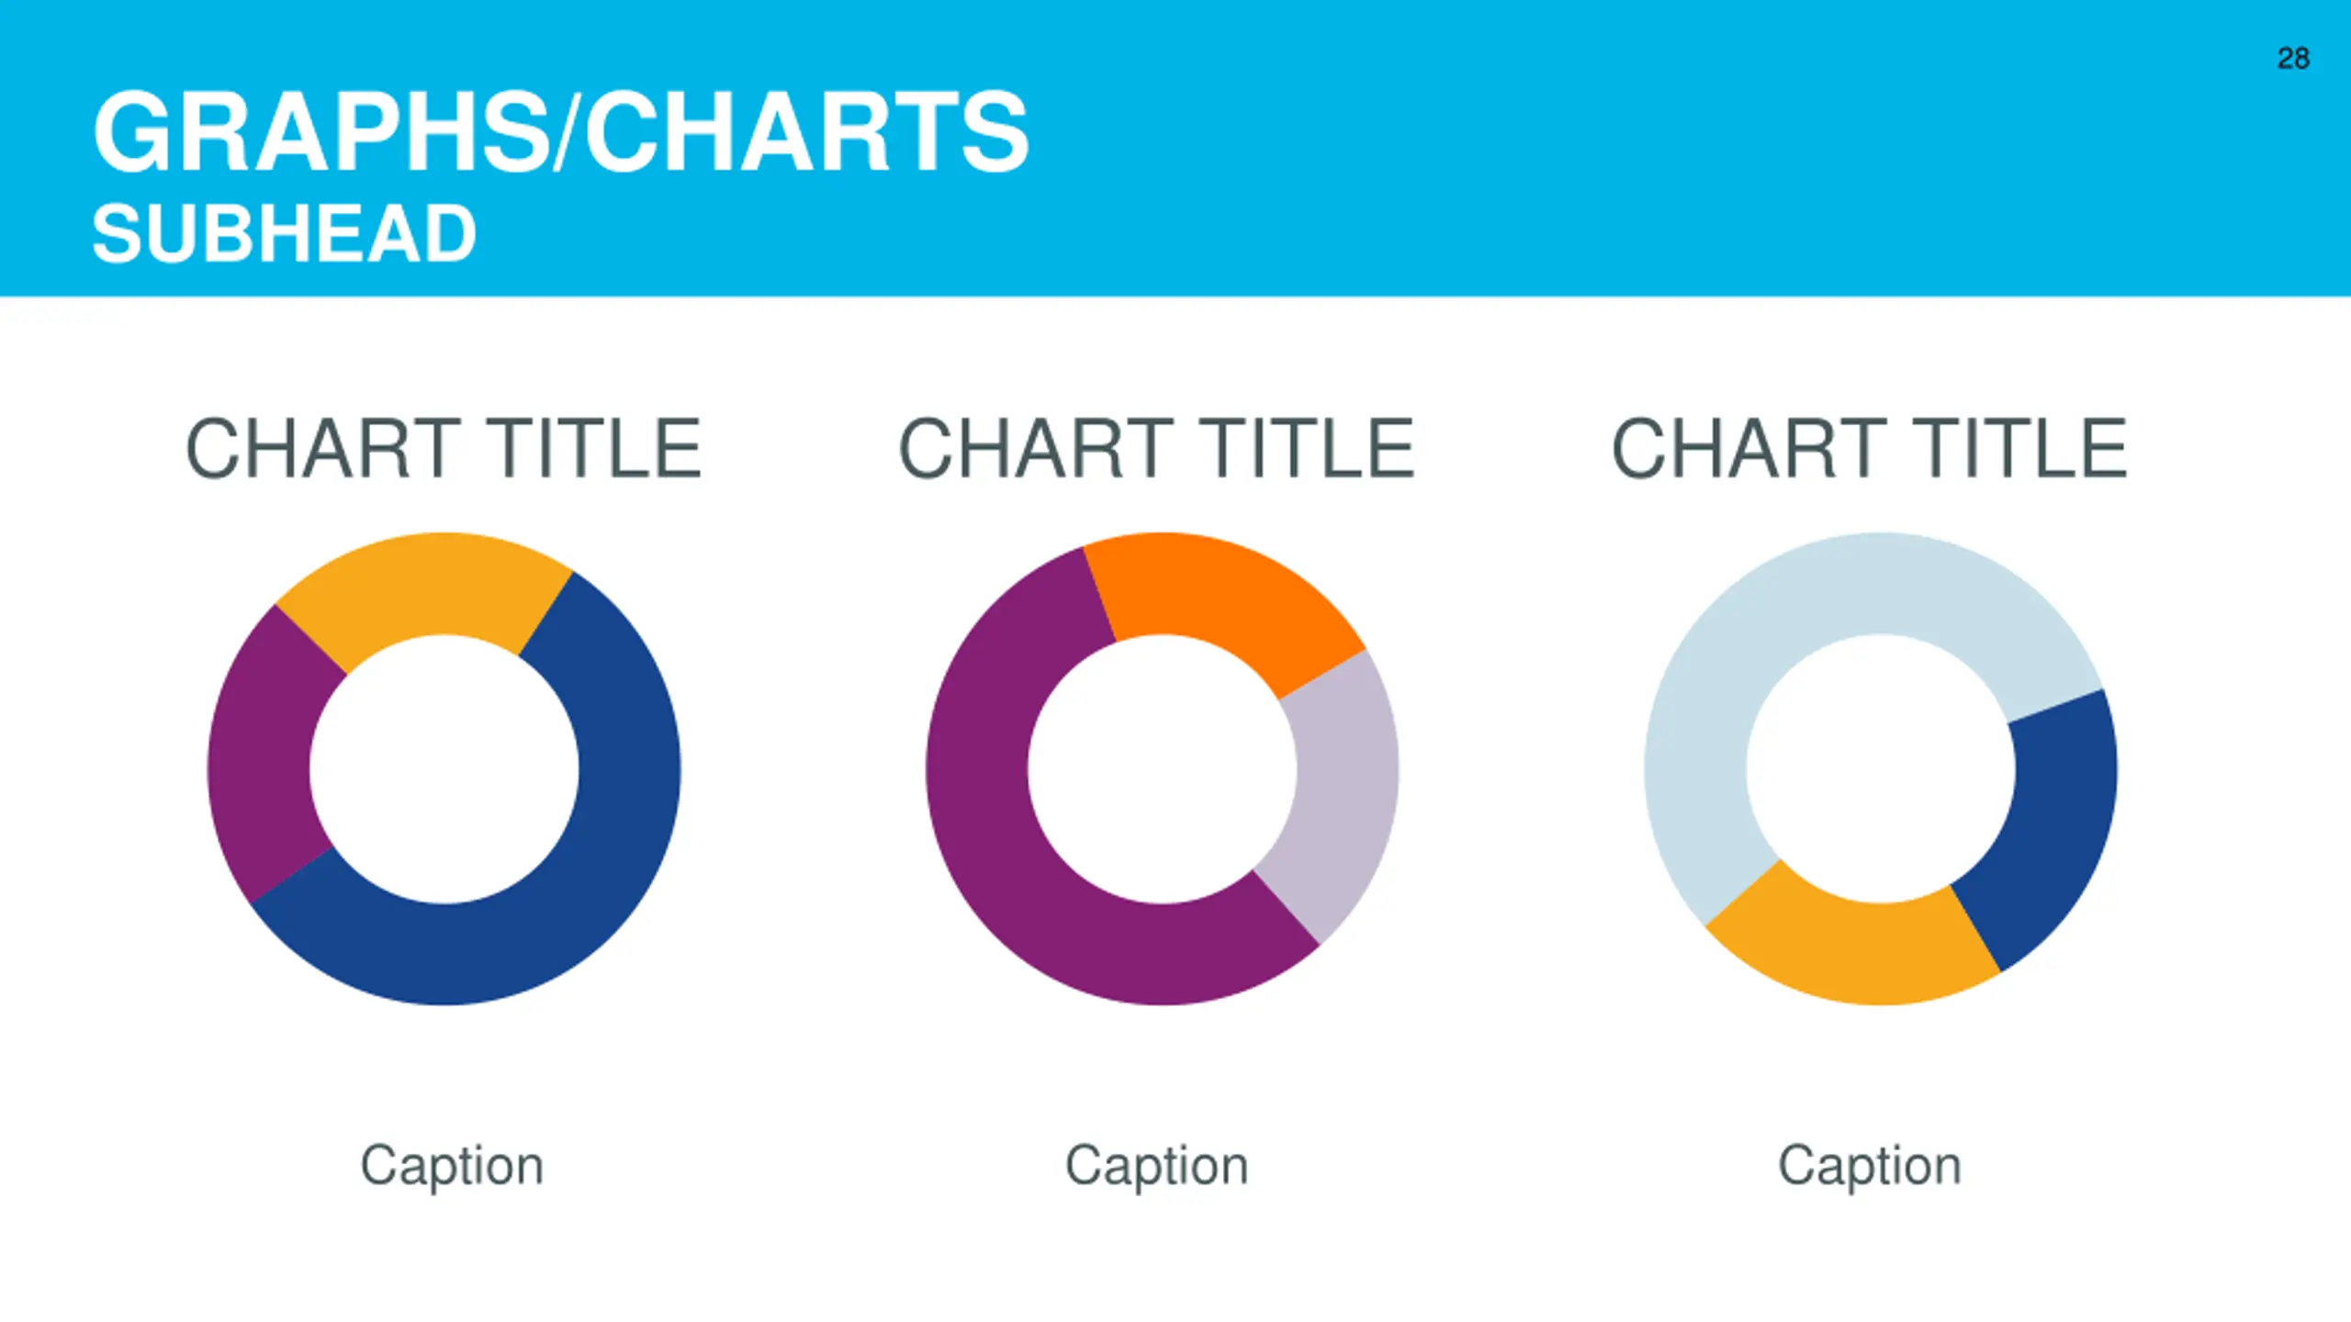Click the slide number 28
This screenshot has width=2351, height=1322.
(x=2293, y=59)
